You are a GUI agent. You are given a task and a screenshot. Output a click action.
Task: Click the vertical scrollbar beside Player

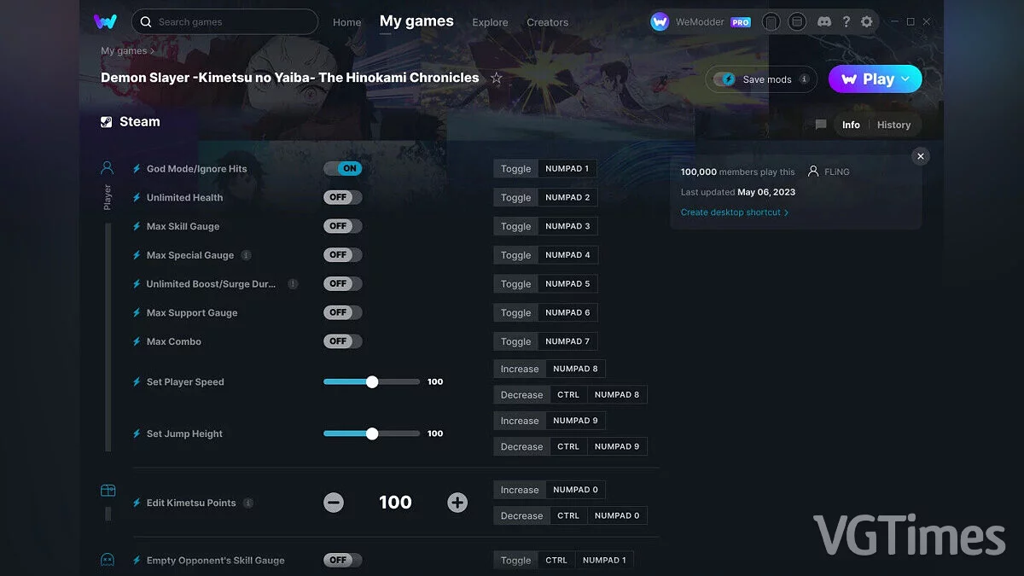[108, 337]
